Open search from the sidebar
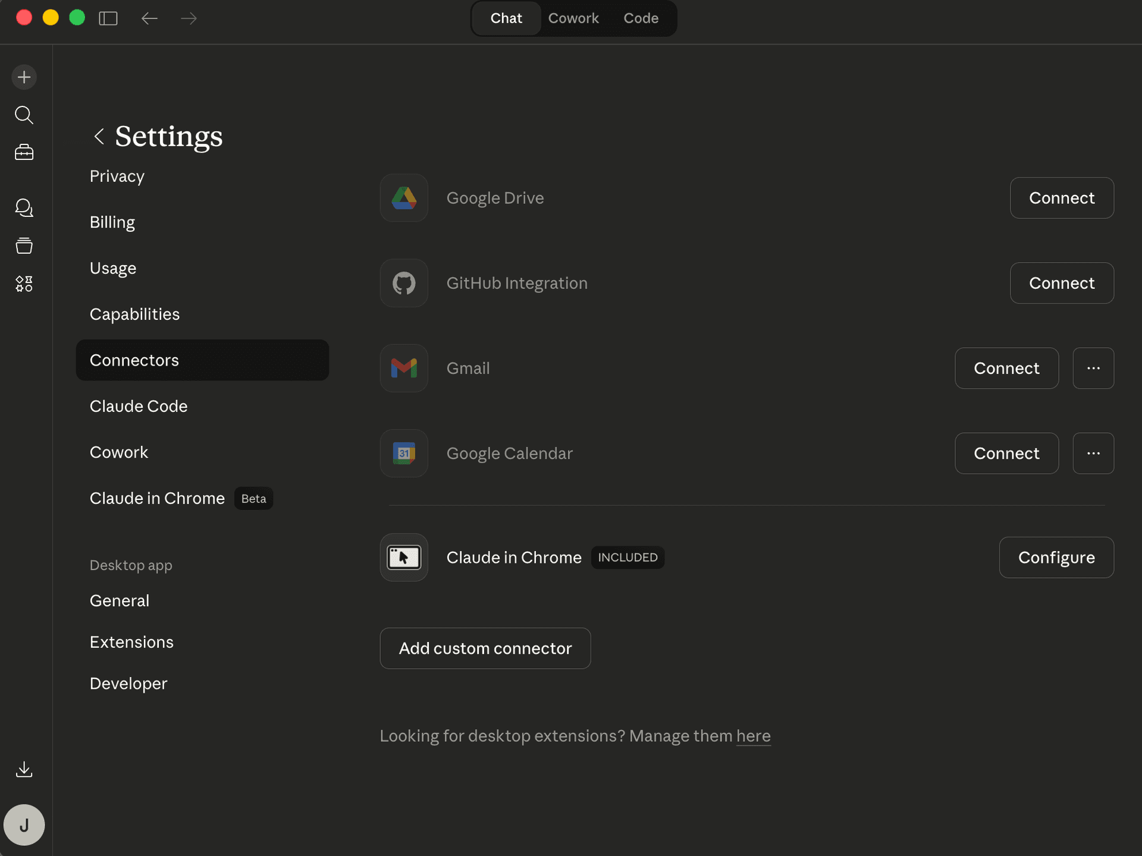 coord(24,115)
